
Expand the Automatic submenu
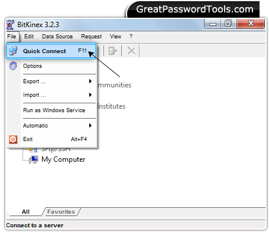51,126
